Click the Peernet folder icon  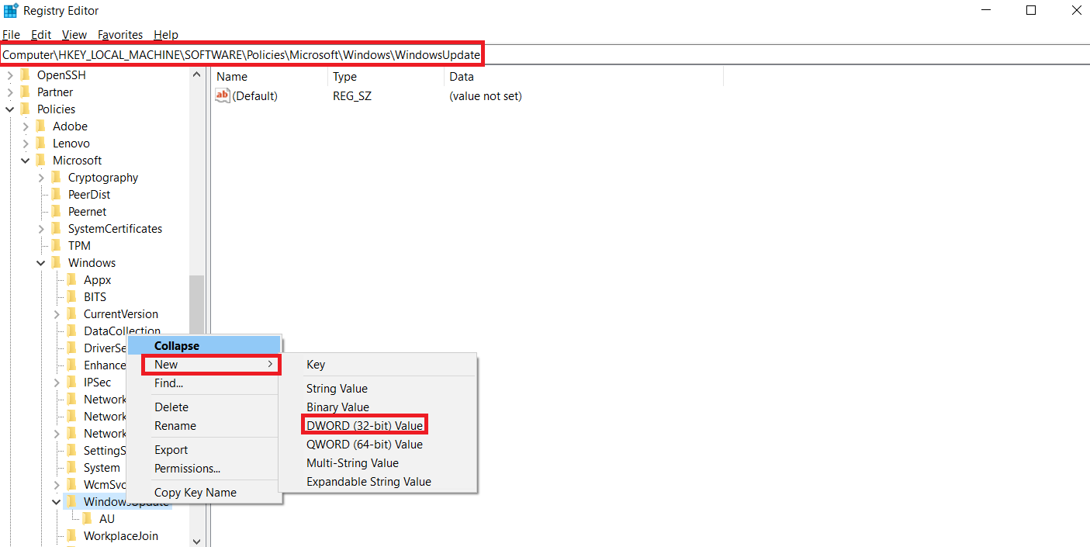pyautogui.click(x=56, y=212)
